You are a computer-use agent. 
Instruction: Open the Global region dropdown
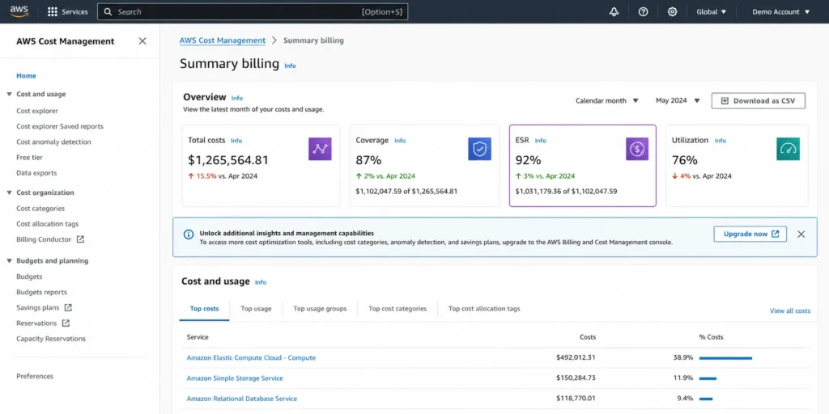pos(711,11)
